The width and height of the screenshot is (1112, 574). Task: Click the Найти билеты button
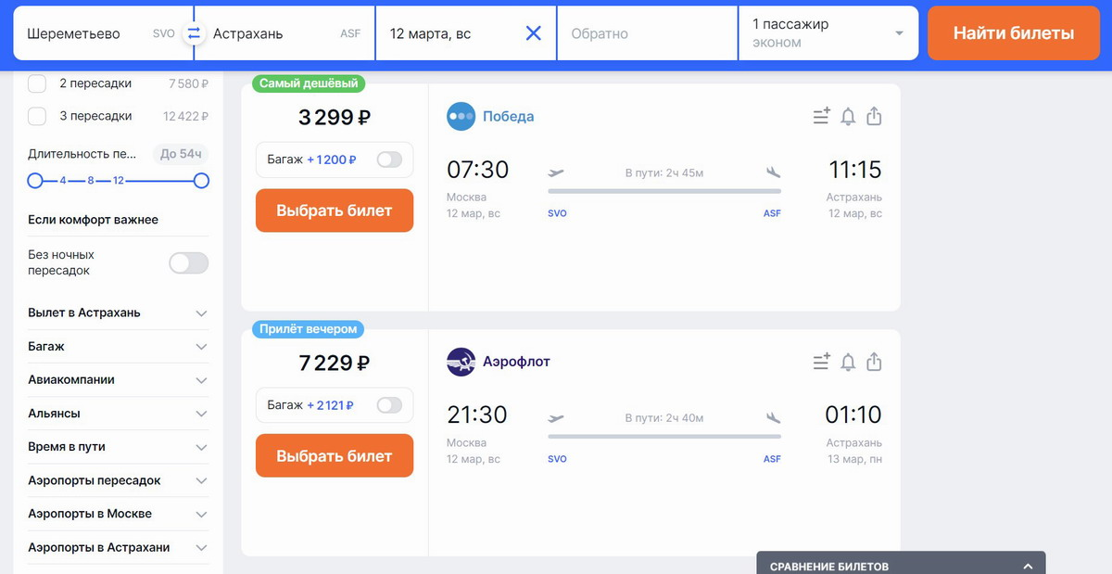pos(1014,33)
